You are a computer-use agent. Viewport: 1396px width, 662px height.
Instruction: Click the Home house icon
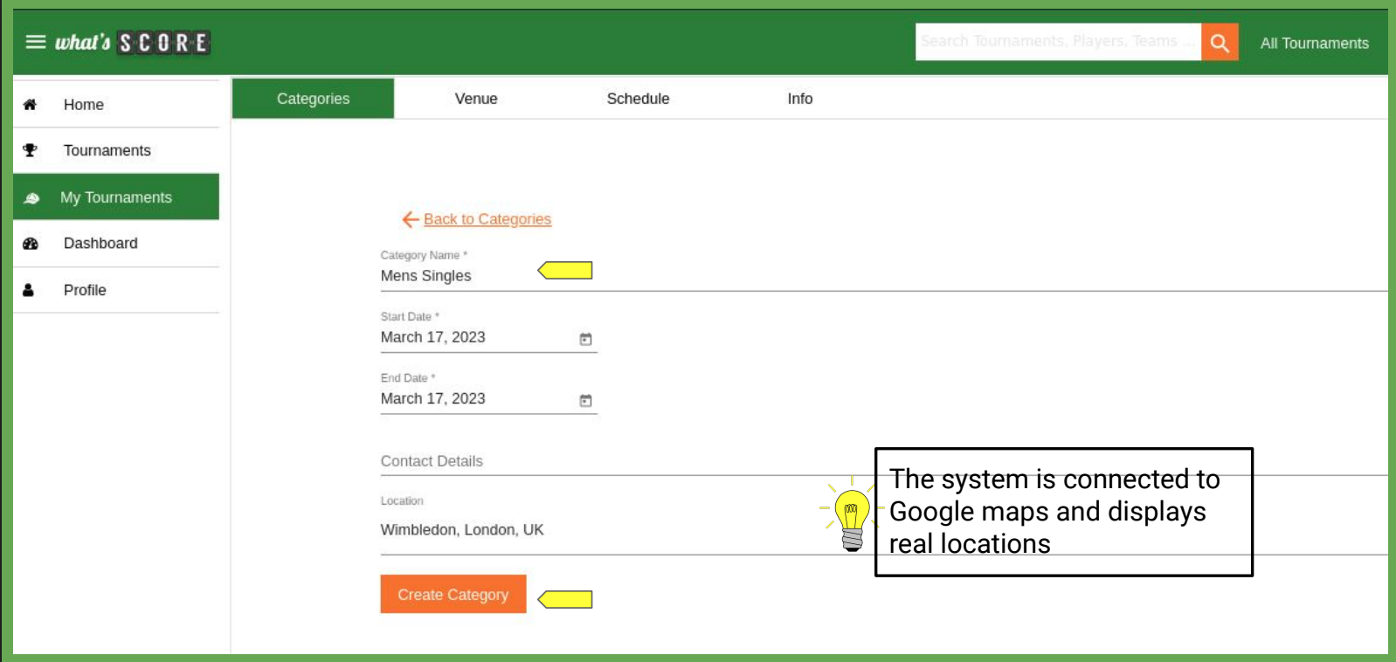coord(30,105)
